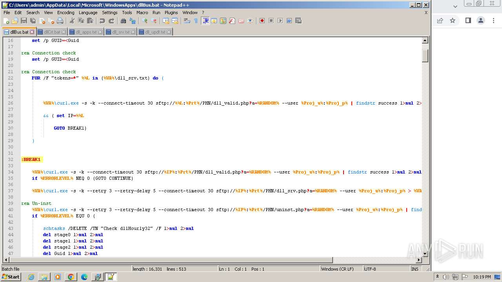Open the Macro menu
The width and height of the screenshot is (502, 282).
pyautogui.click(x=142, y=13)
